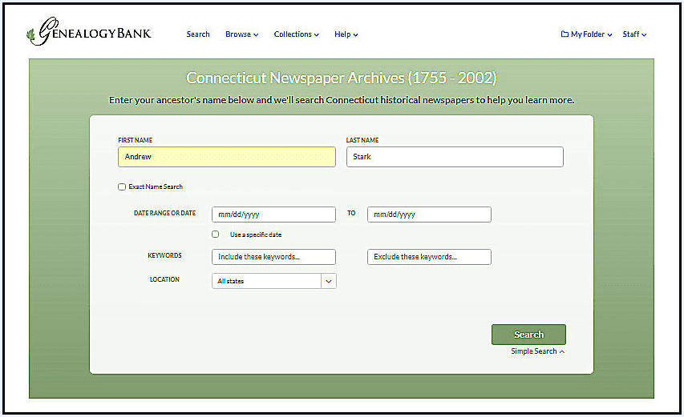This screenshot has width=684, height=417.
Task: Click the LAST NAME label
Action: click(x=362, y=140)
